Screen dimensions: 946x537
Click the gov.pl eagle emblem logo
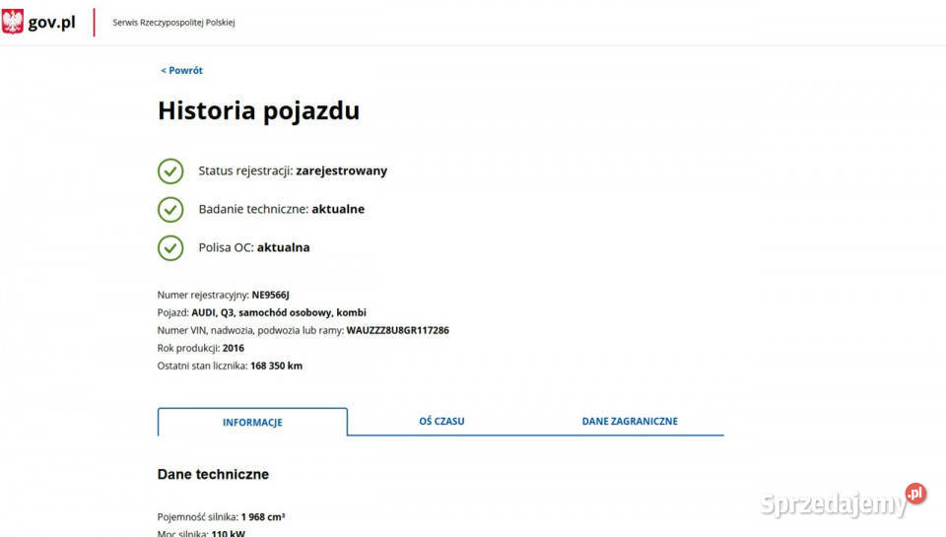click(12, 22)
